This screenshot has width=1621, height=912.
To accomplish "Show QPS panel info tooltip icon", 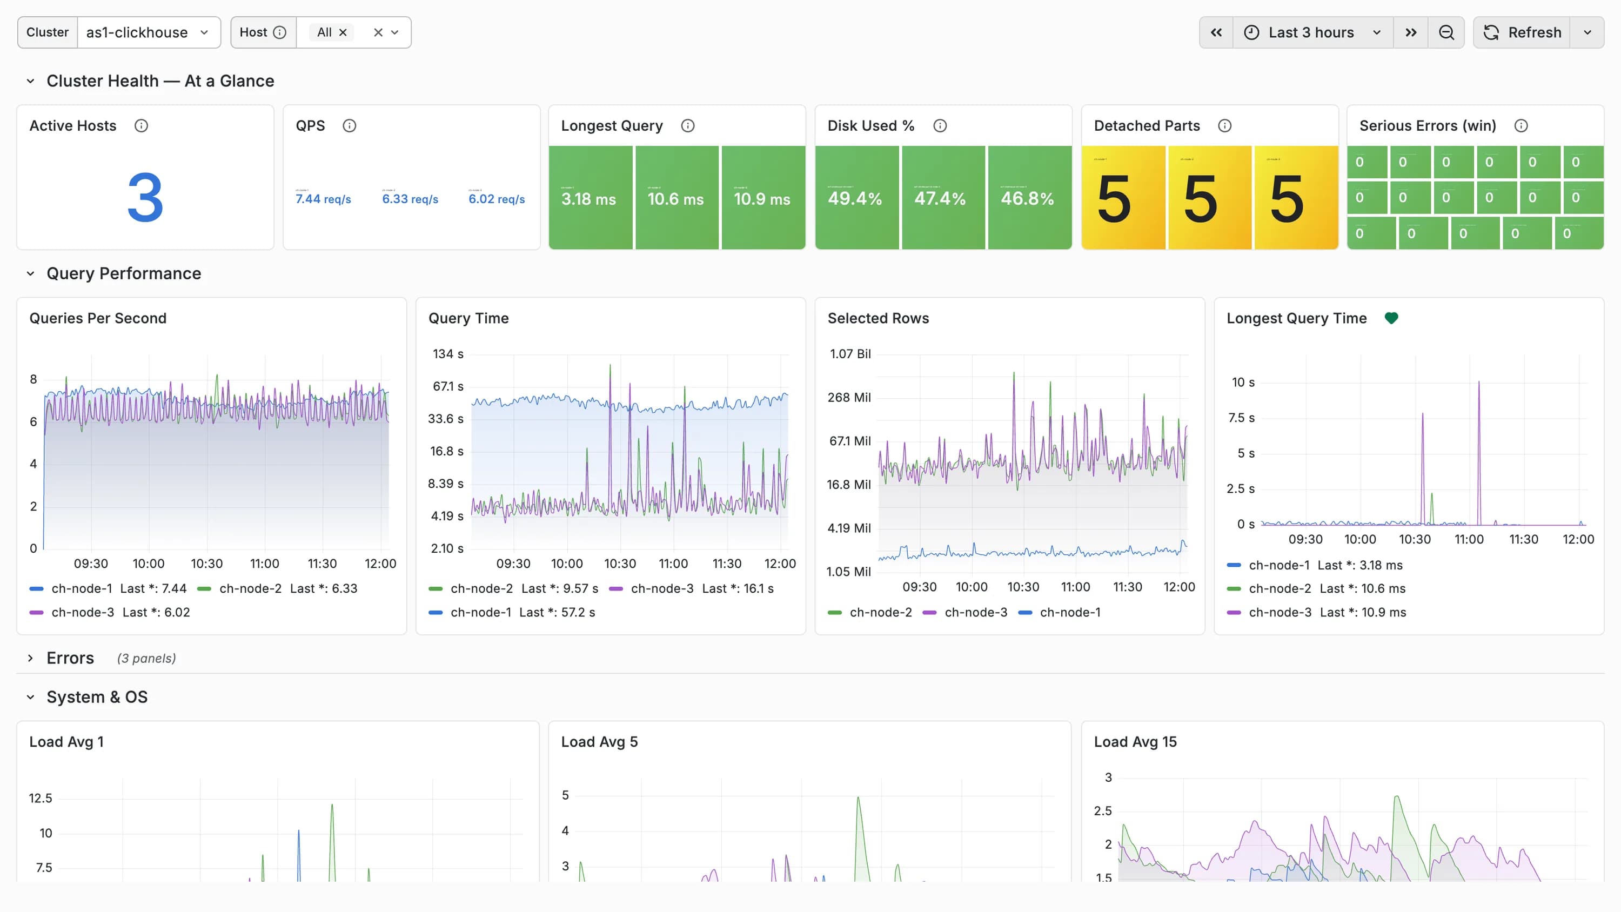I will pyautogui.click(x=349, y=126).
